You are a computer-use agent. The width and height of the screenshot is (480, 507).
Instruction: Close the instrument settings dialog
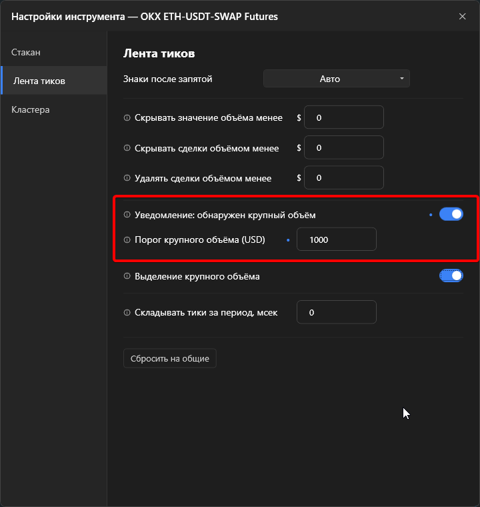click(x=462, y=16)
